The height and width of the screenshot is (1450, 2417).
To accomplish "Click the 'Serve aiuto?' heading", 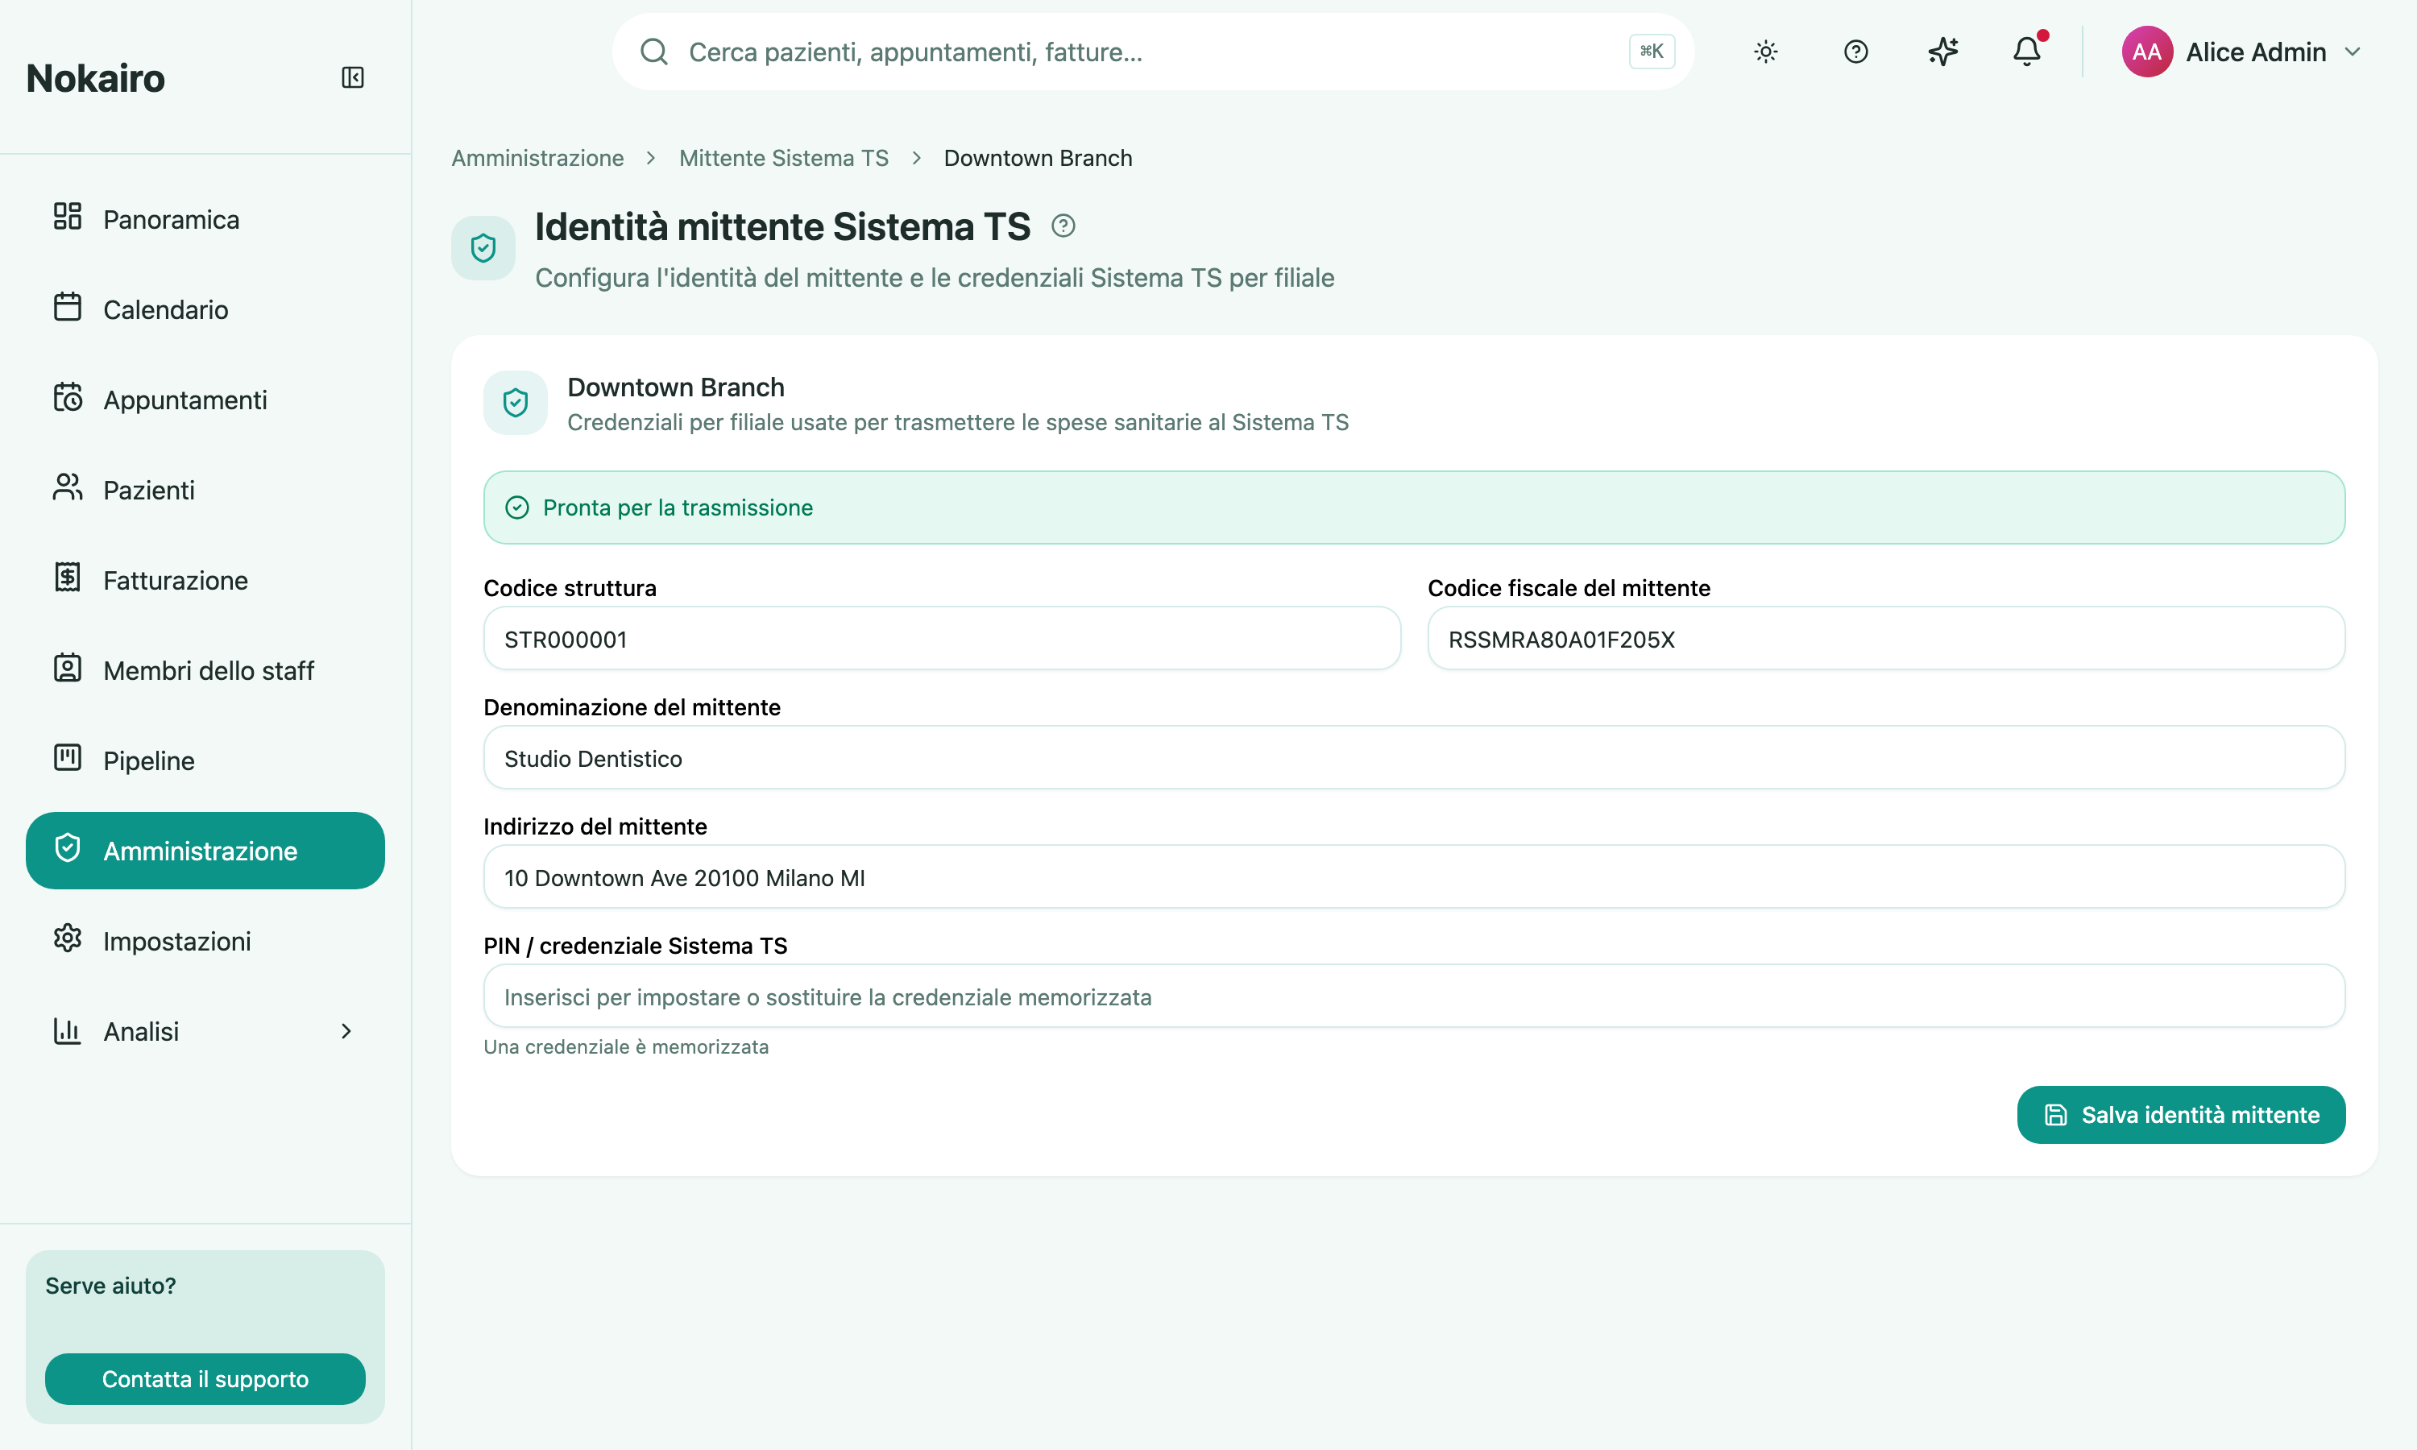I will click(110, 1286).
